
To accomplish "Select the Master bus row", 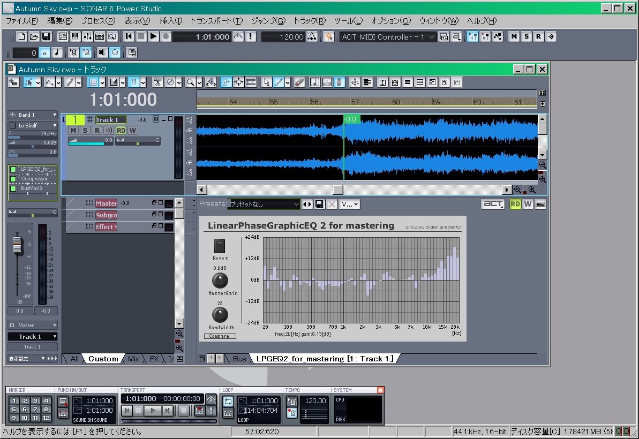I will [x=120, y=203].
